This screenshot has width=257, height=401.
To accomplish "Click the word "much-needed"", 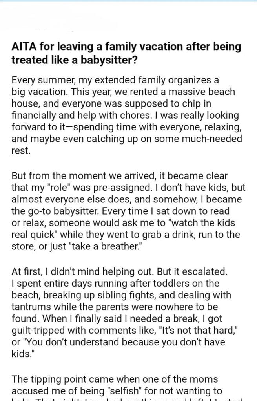I will [219, 139].
